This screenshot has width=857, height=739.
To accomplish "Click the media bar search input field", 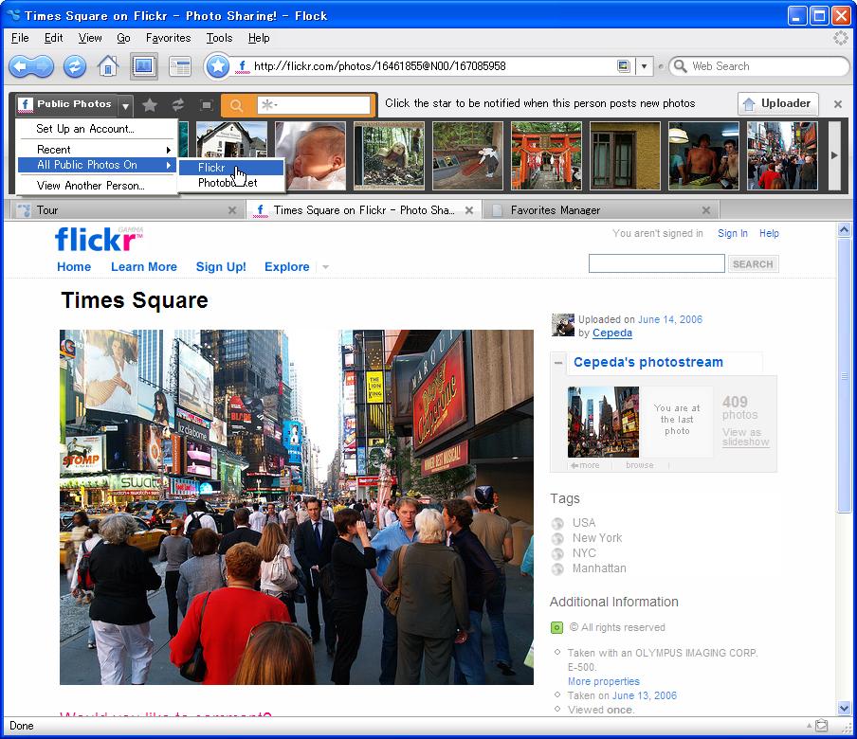I will coord(314,105).
